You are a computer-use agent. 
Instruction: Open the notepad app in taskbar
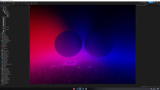click(86, 89)
